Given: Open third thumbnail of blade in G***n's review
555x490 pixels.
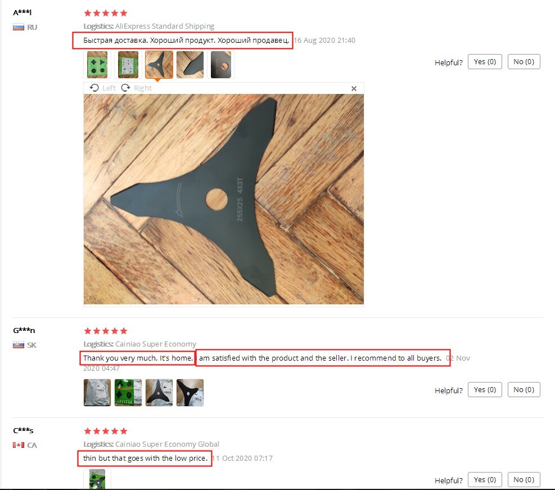Looking at the screenshot, I should tap(159, 392).
